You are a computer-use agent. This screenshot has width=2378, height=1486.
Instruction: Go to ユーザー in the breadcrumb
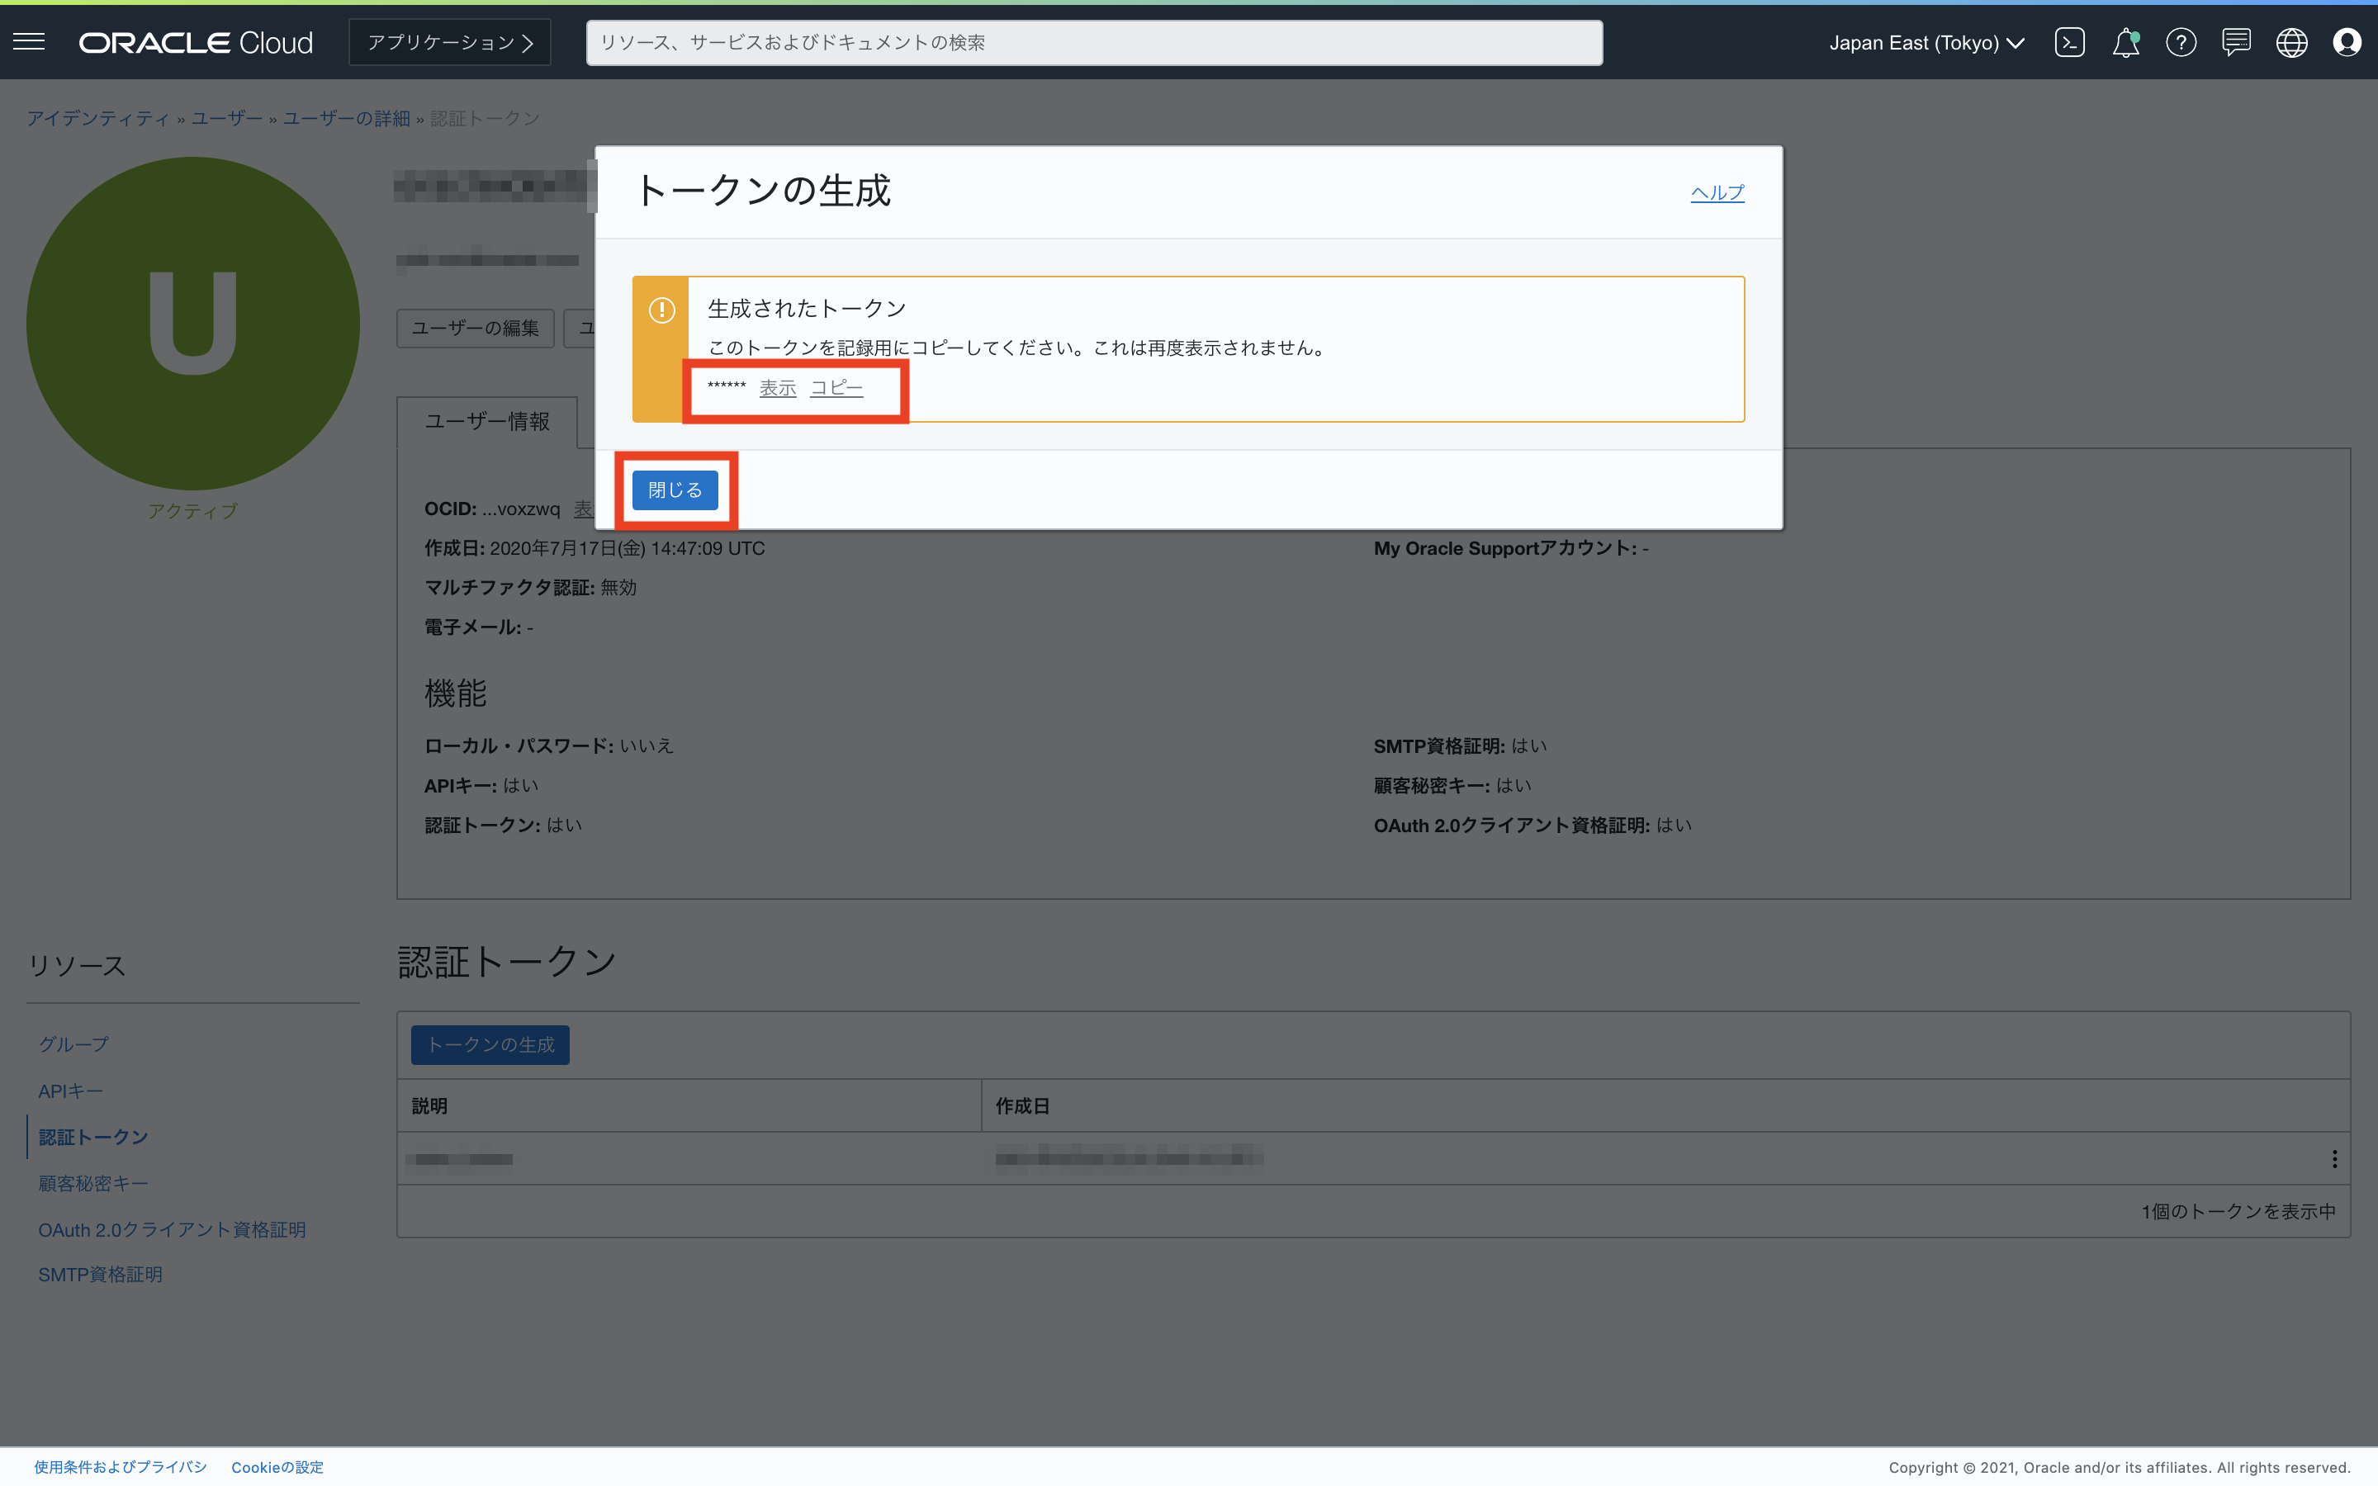227,118
